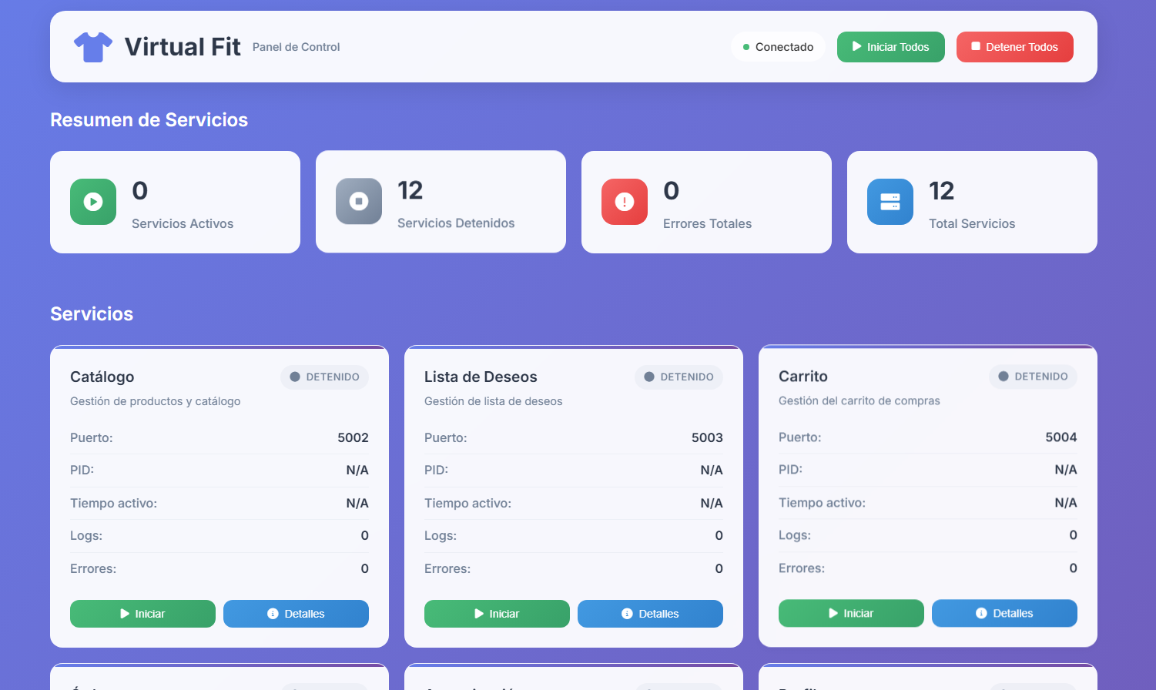Viewport: 1156px width, 690px height.
Task: Click port value 5002
Action: 353,437
